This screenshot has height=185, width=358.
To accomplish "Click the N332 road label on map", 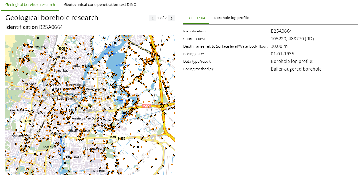I will (122, 139).
